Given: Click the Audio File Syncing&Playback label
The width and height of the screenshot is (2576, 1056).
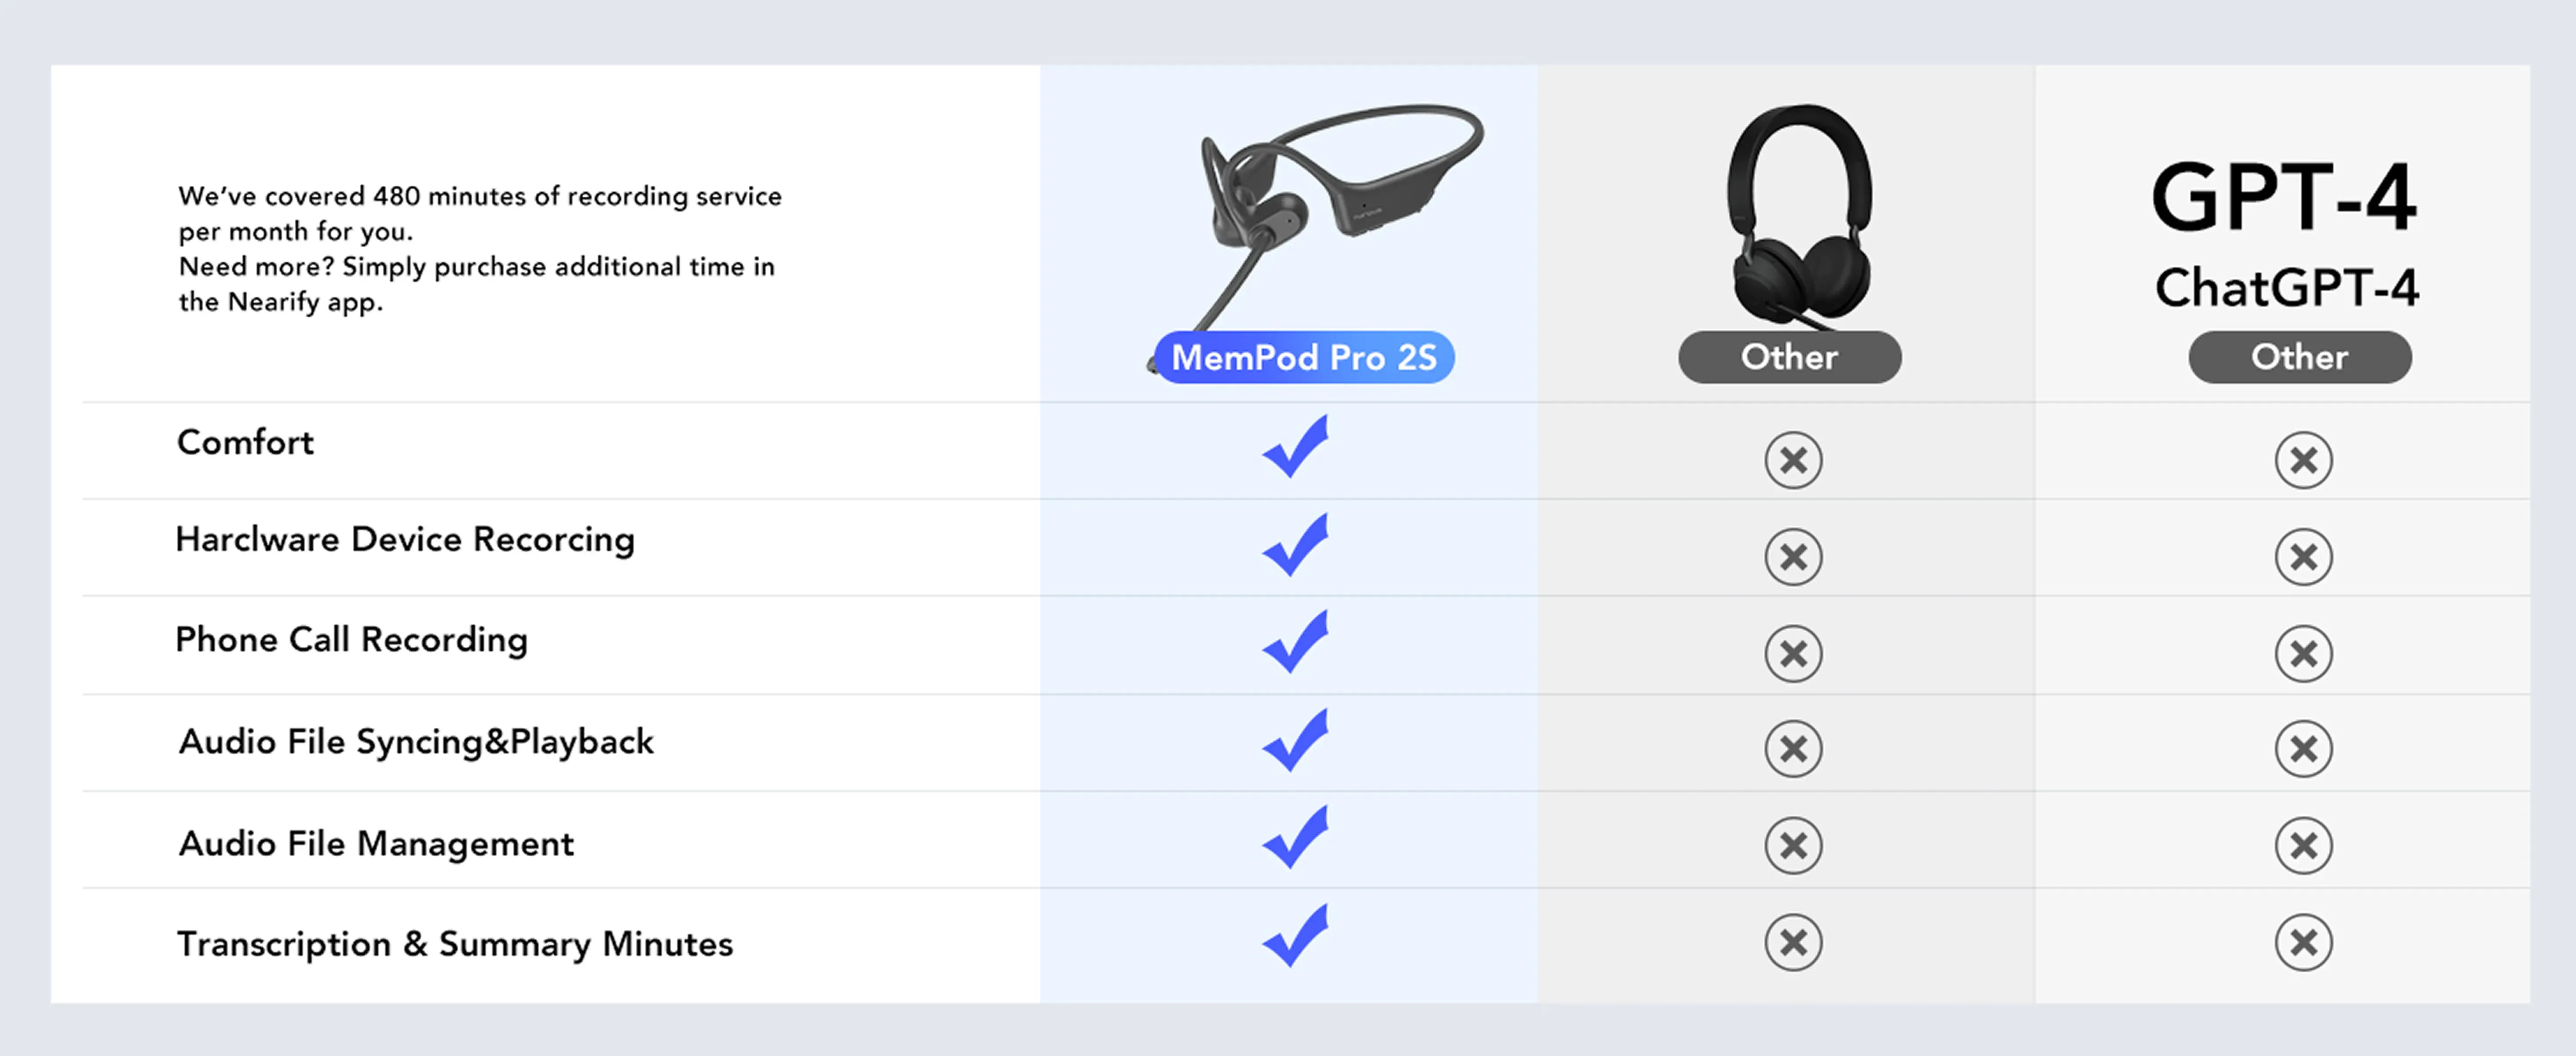Looking at the screenshot, I should tap(416, 742).
